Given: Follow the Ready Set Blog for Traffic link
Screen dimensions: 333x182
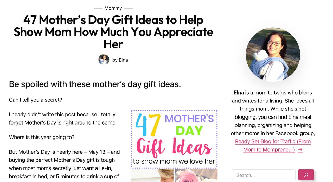Looking at the screenshot, I should [273, 141].
